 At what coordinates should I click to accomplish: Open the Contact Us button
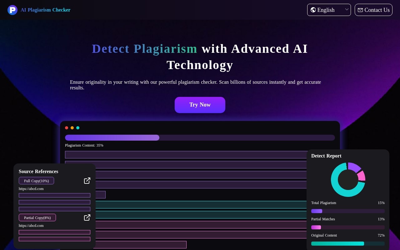point(373,10)
